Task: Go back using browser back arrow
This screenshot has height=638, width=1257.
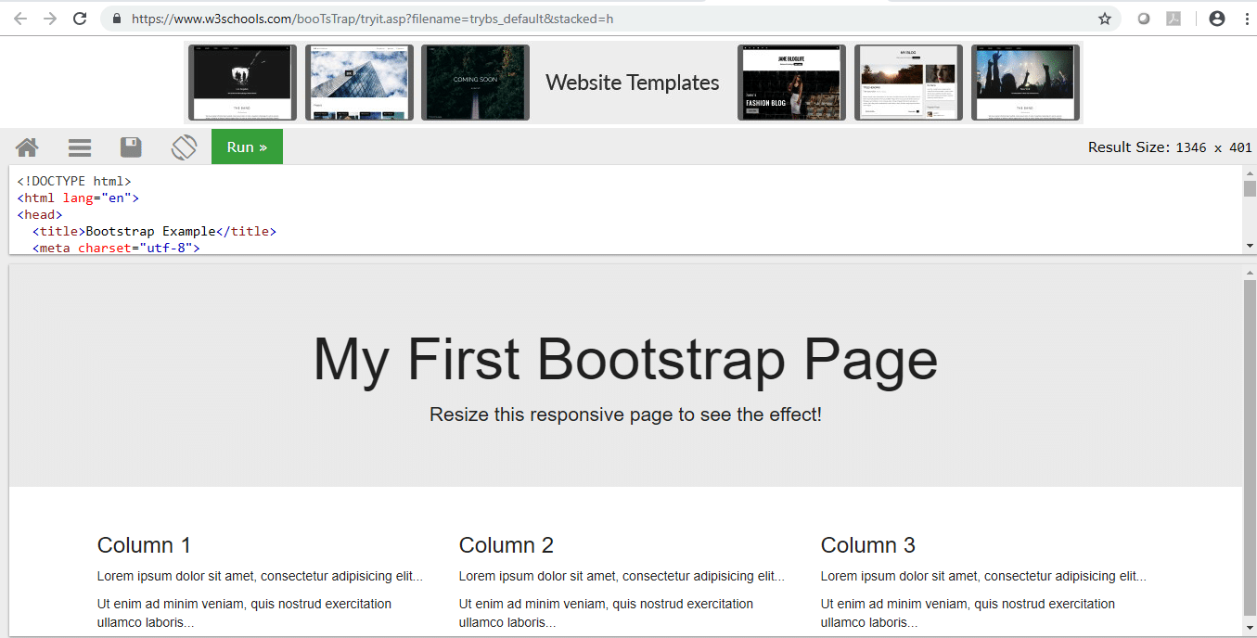Action: click(x=20, y=19)
